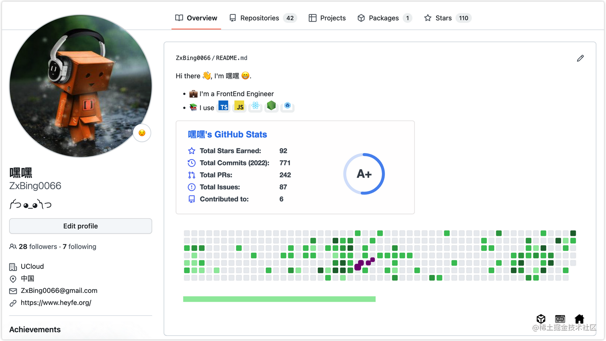Switch to the Projects tab
The height and width of the screenshot is (341, 606).
click(332, 18)
